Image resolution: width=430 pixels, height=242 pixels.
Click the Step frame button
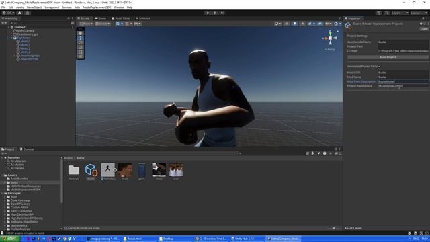[222, 13]
